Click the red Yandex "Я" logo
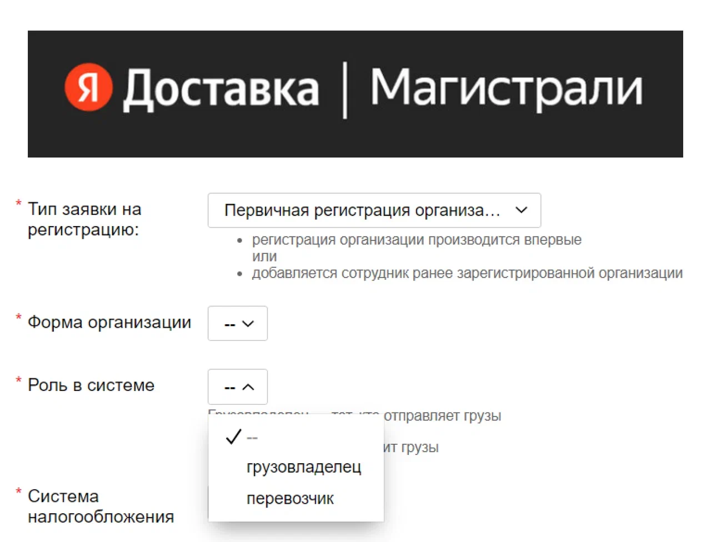The image size is (711, 542). point(88,88)
